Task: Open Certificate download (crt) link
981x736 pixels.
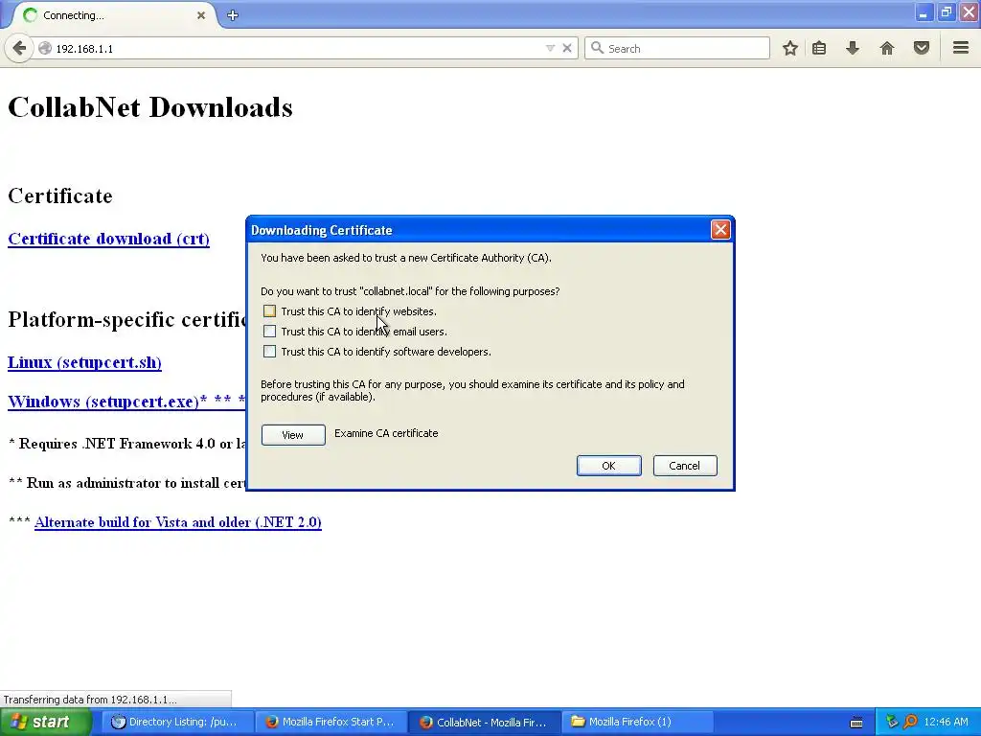Action: [109, 239]
